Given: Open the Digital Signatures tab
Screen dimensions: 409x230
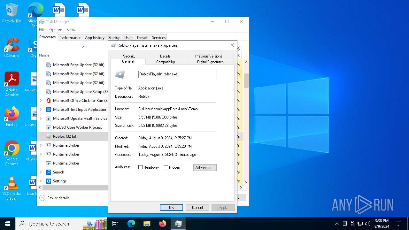Looking at the screenshot, I should click(210, 62).
